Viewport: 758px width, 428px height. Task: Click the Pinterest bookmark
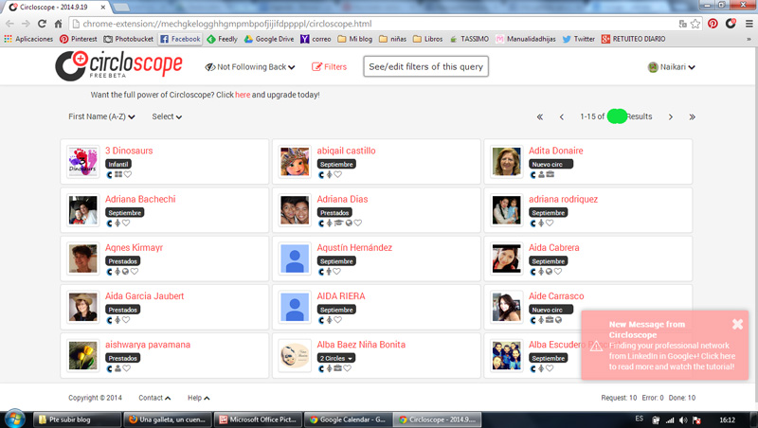coord(79,39)
